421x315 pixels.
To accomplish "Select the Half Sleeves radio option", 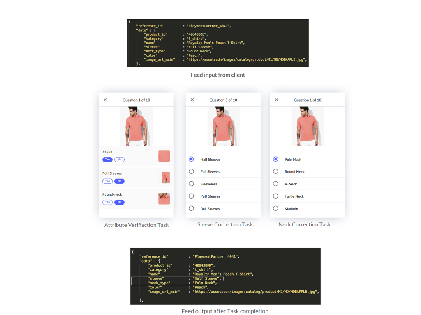I will [x=191, y=159].
